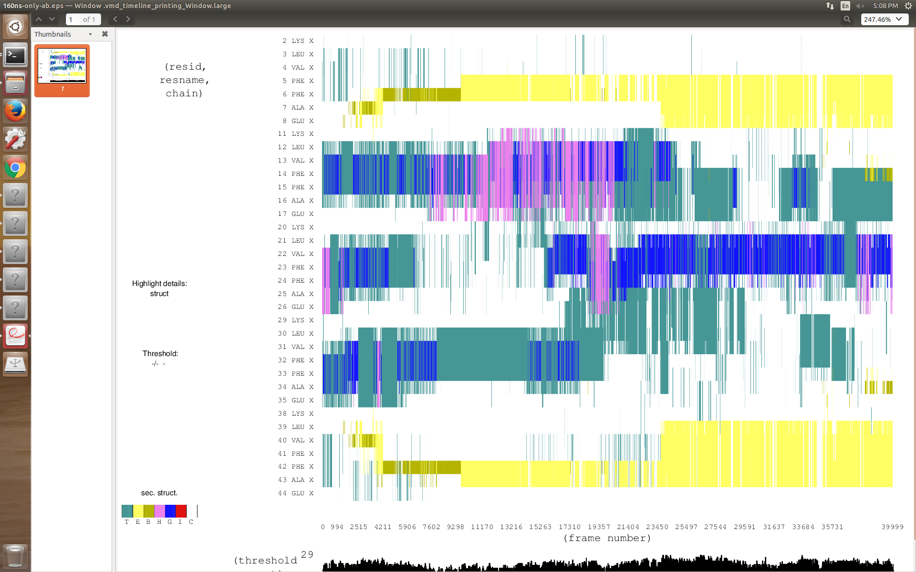Image resolution: width=916 pixels, height=572 pixels.
Task: Open the clock menu showing 5:08 PM
Action: [x=885, y=6]
